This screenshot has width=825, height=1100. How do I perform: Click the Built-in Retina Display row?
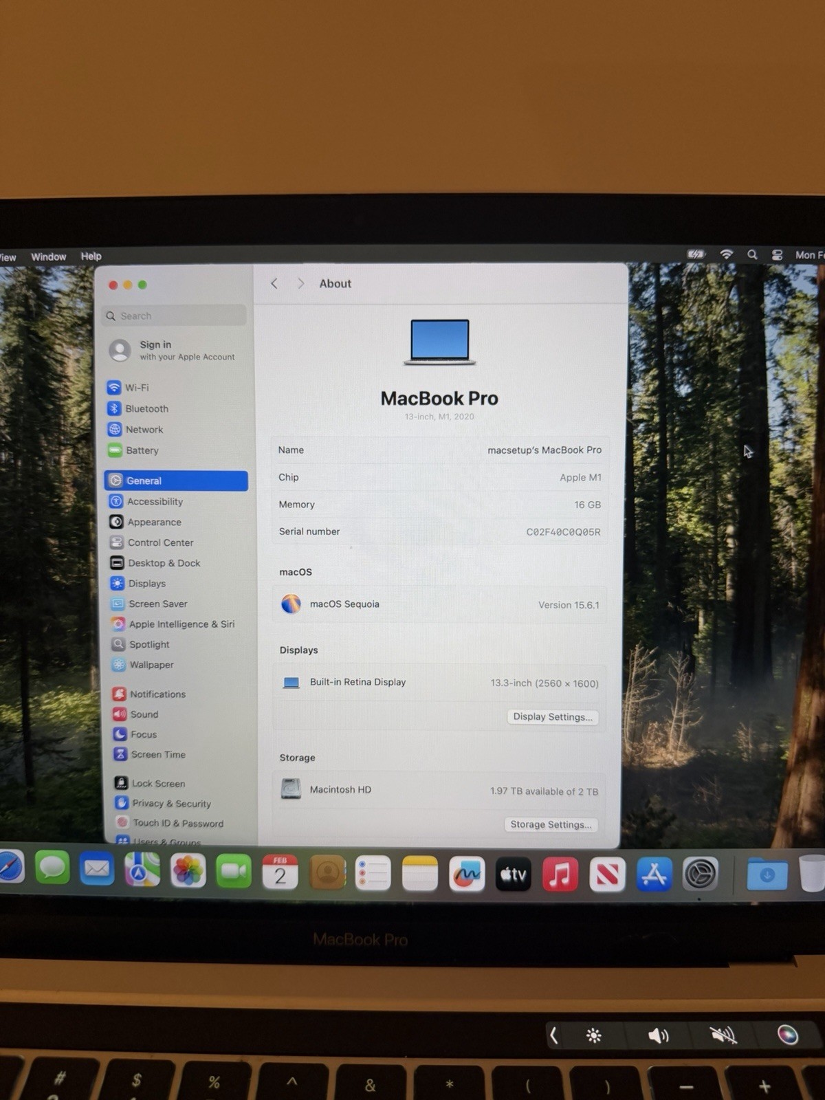[440, 682]
